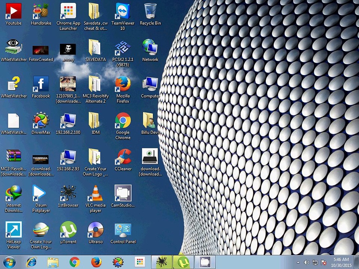Switch to CamStudio taskbar window

(205, 262)
